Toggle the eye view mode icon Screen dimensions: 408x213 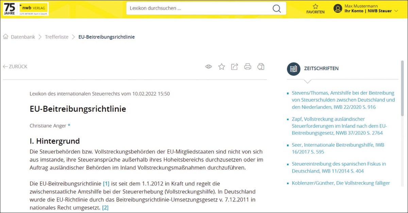(208, 66)
